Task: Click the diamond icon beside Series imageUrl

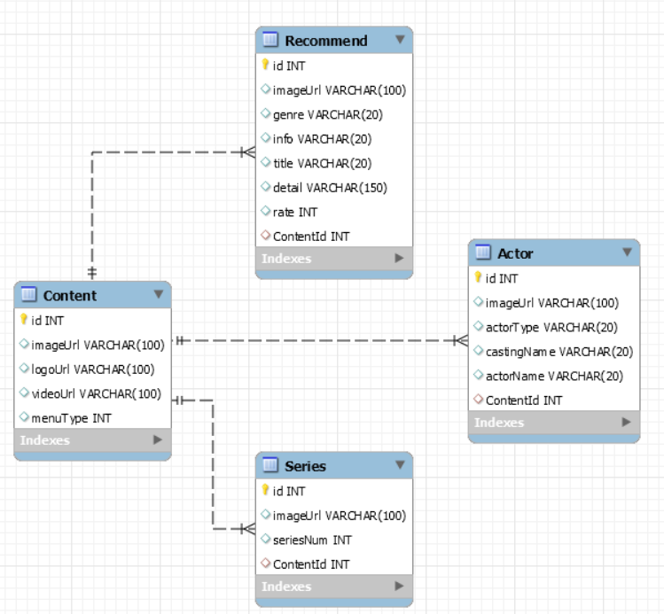Action: coord(266,514)
